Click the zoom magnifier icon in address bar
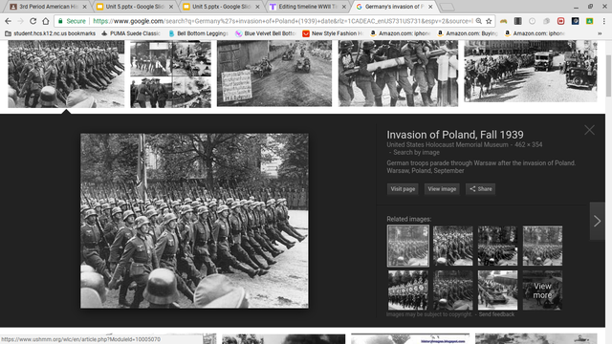The width and height of the screenshot is (612, 344). [x=478, y=21]
